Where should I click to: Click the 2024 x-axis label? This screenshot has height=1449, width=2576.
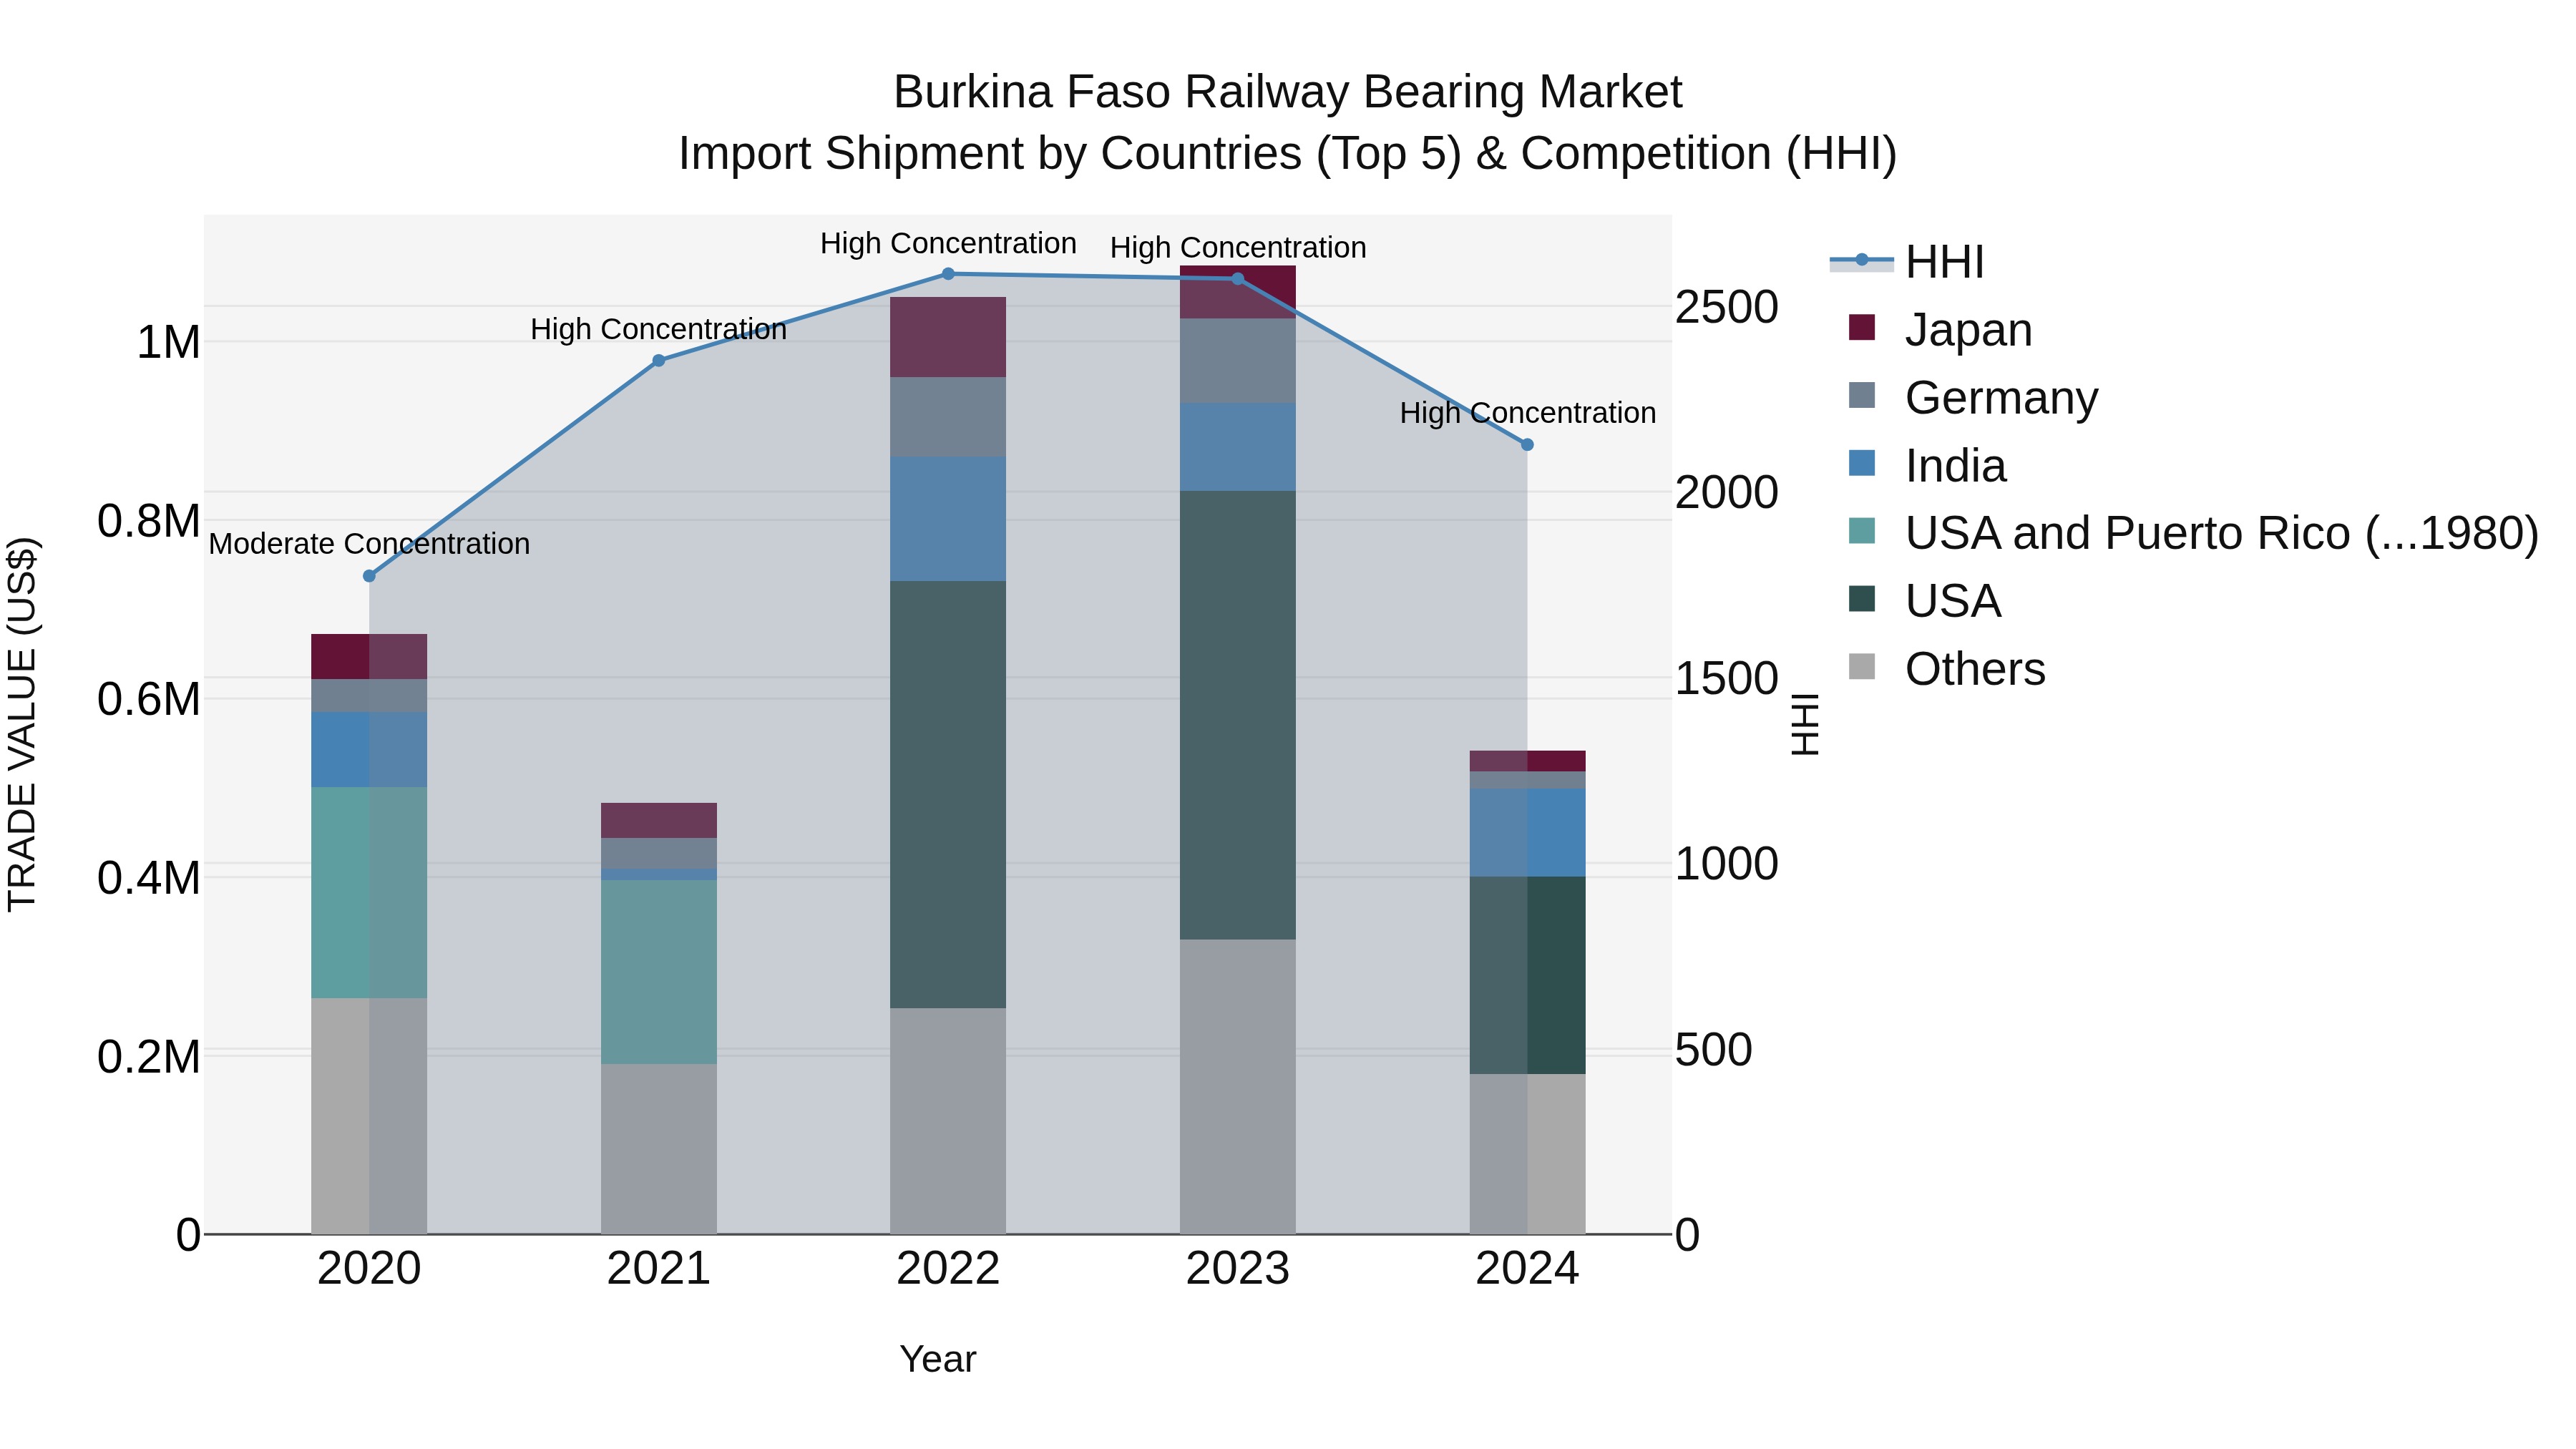(1527, 1269)
